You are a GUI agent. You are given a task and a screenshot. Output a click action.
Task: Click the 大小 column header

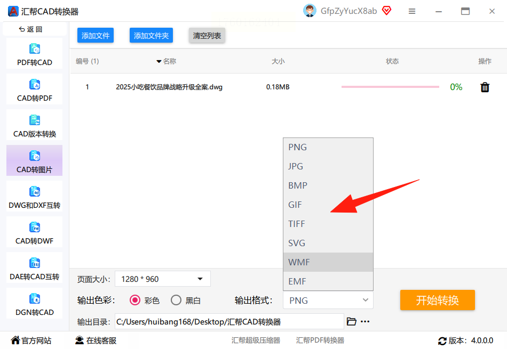coord(278,61)
